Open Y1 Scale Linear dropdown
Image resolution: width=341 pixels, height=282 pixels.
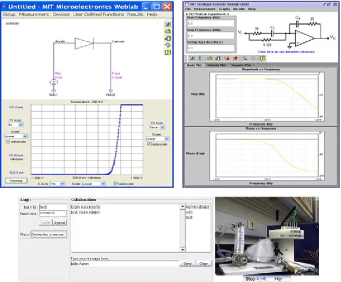tap(16, 136)
